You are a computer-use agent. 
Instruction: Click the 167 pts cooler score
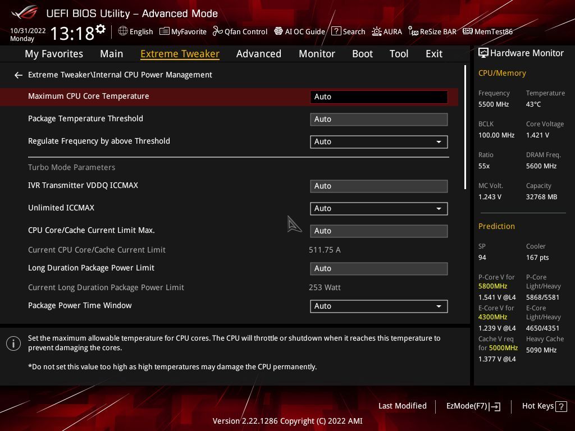537,258
